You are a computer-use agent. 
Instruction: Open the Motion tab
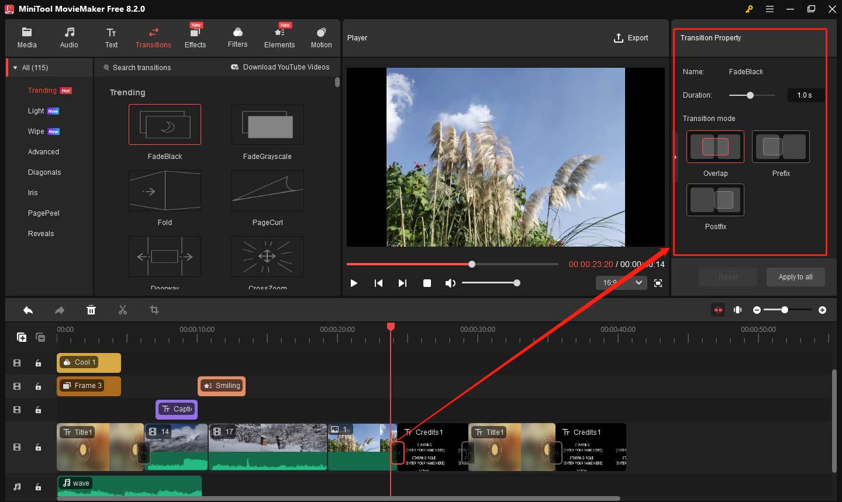click(321, 38)
